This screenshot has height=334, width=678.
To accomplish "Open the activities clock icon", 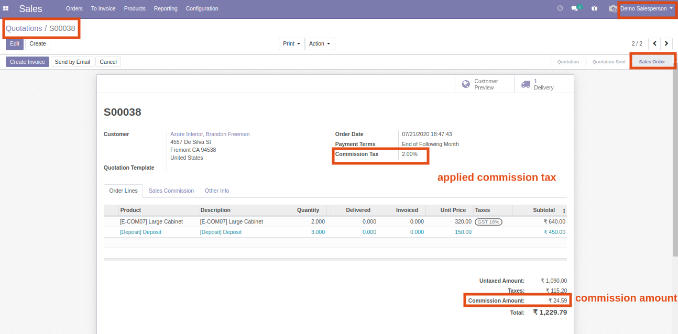I will (560, 8).
